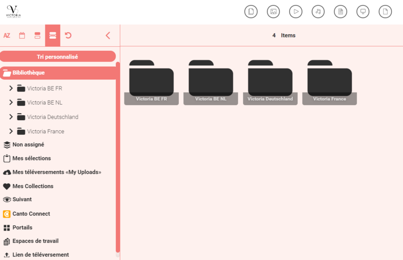Sort the tree by date with calendar icon
This screenshot has width=403, height=260.
pyautogui.click(x=22, y=36)
